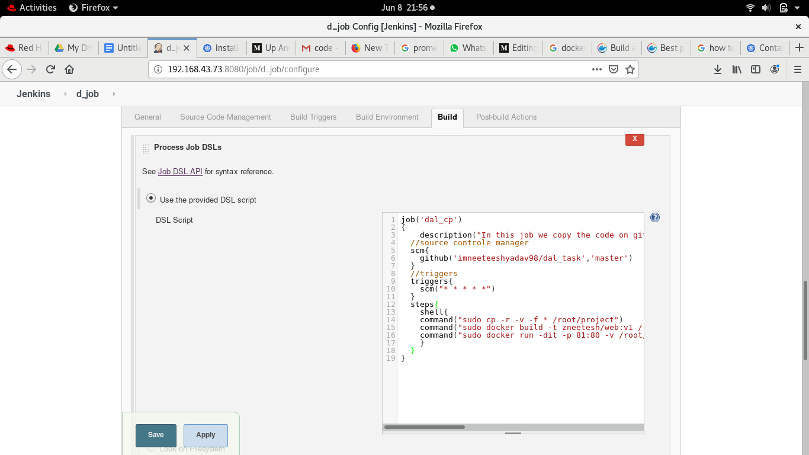Delete Process Job DSLs step with red X
Screen dimensions: 809x455
[x=634, y=139]
